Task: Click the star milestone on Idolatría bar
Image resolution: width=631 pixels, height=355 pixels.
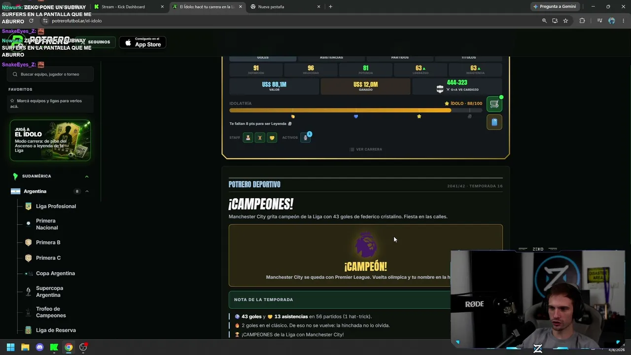Action: click(x=419, y=116)
